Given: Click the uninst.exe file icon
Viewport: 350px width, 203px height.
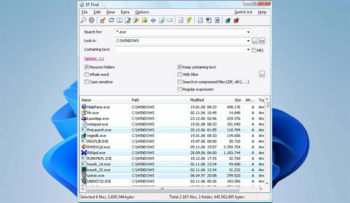Looking at the screenshot, I should (84, 175).
